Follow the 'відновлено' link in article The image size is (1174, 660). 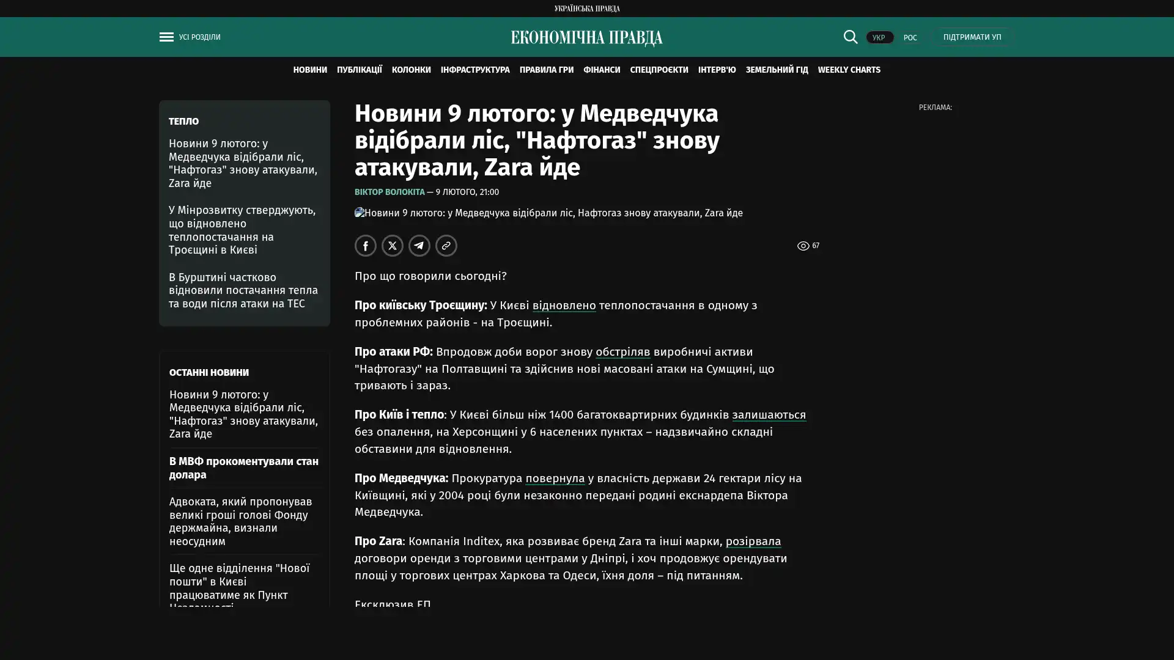[x=564, y=305]
